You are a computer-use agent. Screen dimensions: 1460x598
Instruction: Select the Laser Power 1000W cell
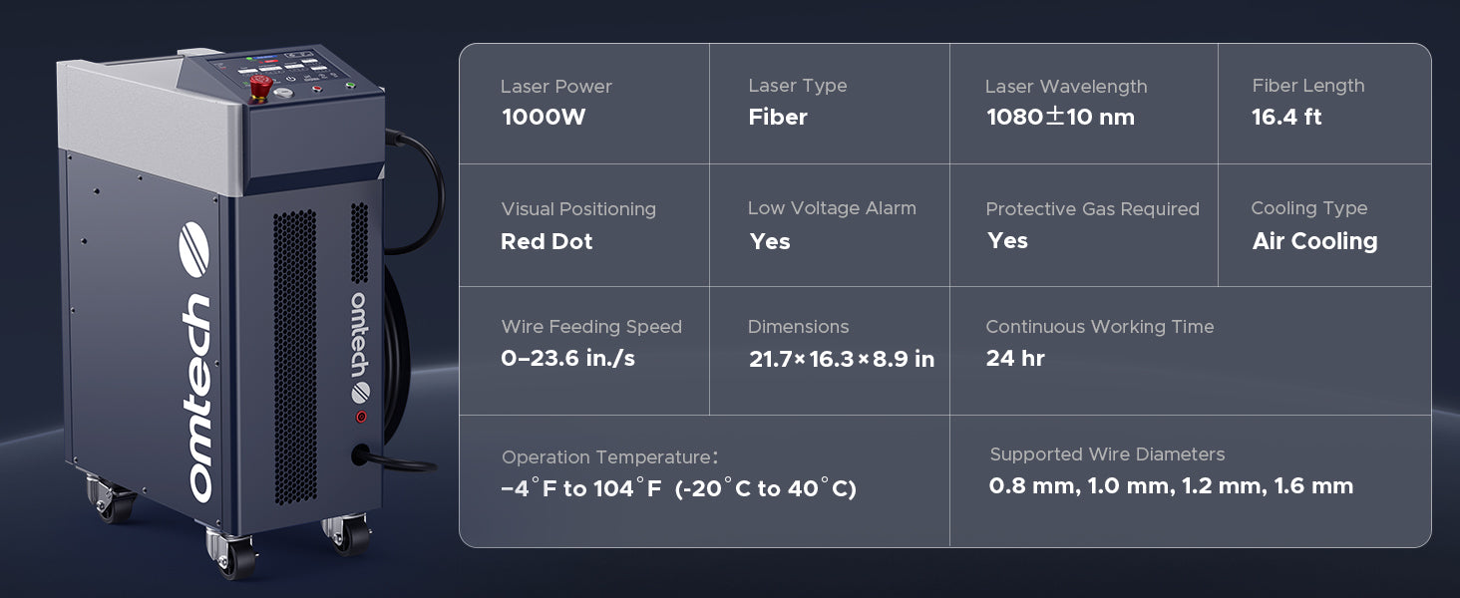pos(584,104)
